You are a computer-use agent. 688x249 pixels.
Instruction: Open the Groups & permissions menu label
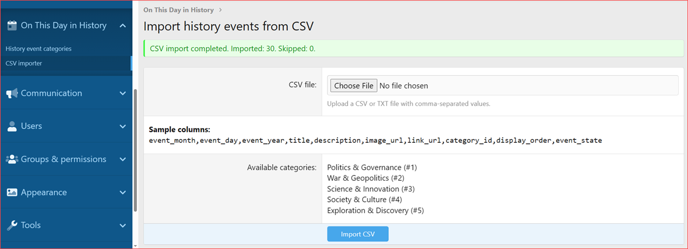coord(63,159)
